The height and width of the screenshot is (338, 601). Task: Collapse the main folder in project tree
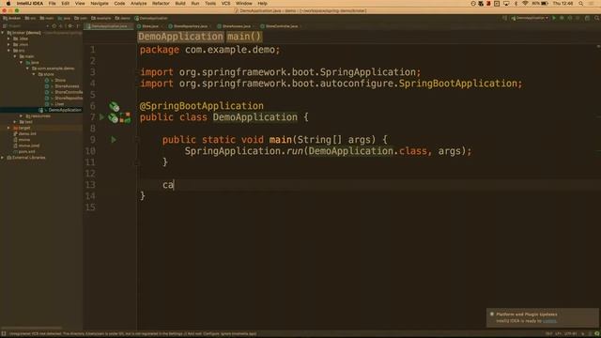coord(15,56)
